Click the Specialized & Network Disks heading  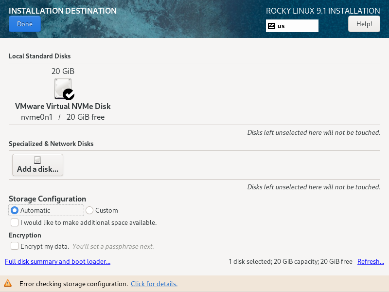51,144
